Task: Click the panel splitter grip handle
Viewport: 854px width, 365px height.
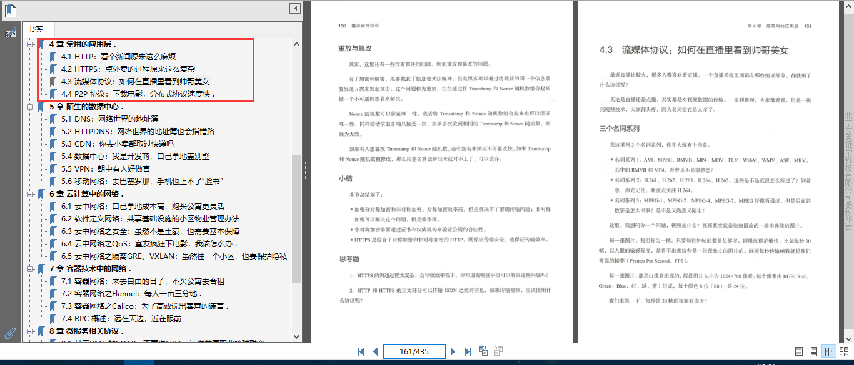Action: click(305, 172)
